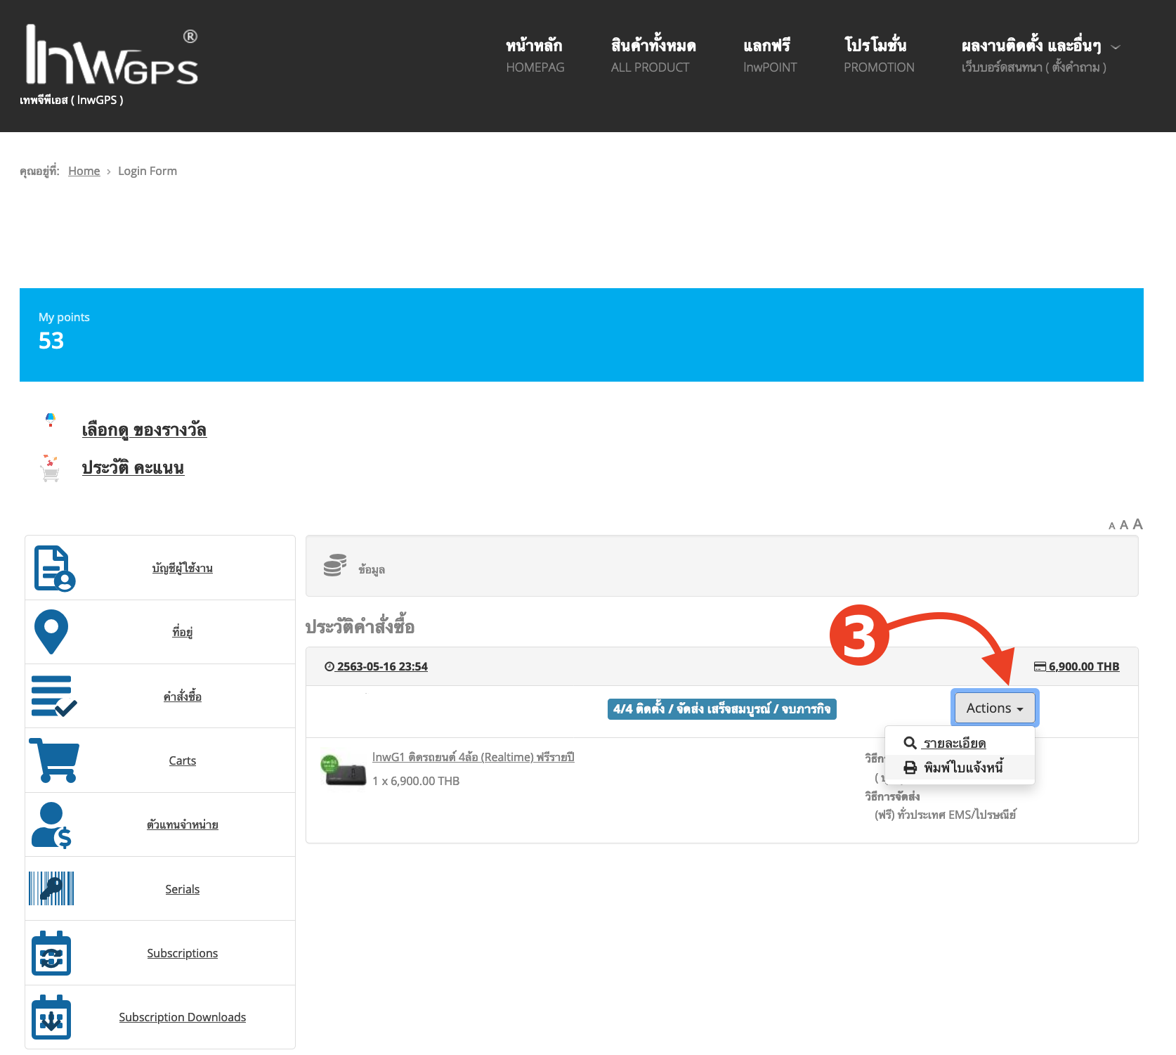Click the Serials barcode key icon
Screen dimensions: 1176x1055
51,888
